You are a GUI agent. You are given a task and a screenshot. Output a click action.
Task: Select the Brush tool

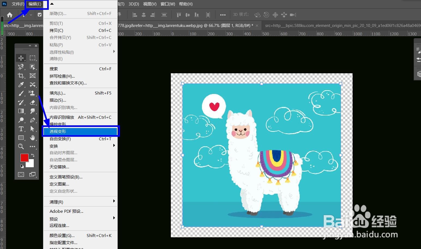coord(21,93)
